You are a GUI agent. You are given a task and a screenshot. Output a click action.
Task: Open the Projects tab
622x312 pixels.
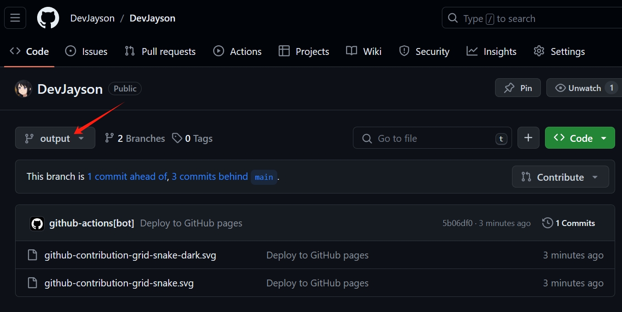tap(304, 51)
